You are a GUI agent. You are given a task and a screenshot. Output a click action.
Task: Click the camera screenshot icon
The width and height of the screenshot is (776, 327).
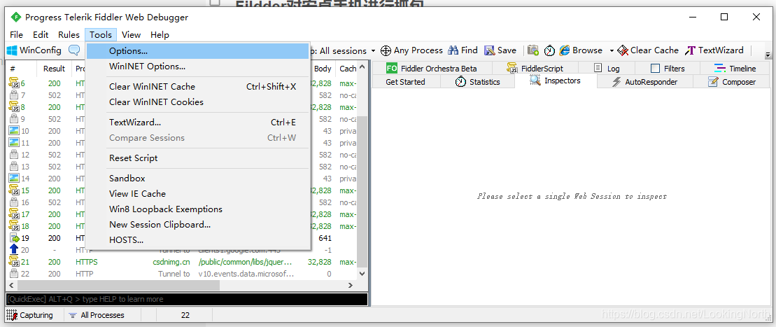[x=533, y=50]
